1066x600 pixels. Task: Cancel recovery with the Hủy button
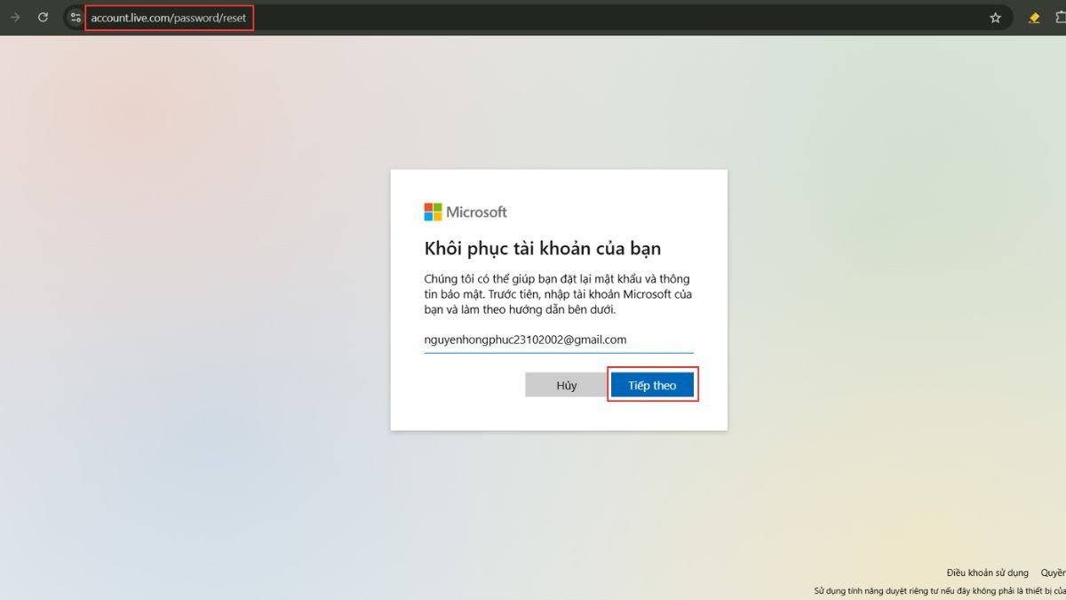(565, 384)
